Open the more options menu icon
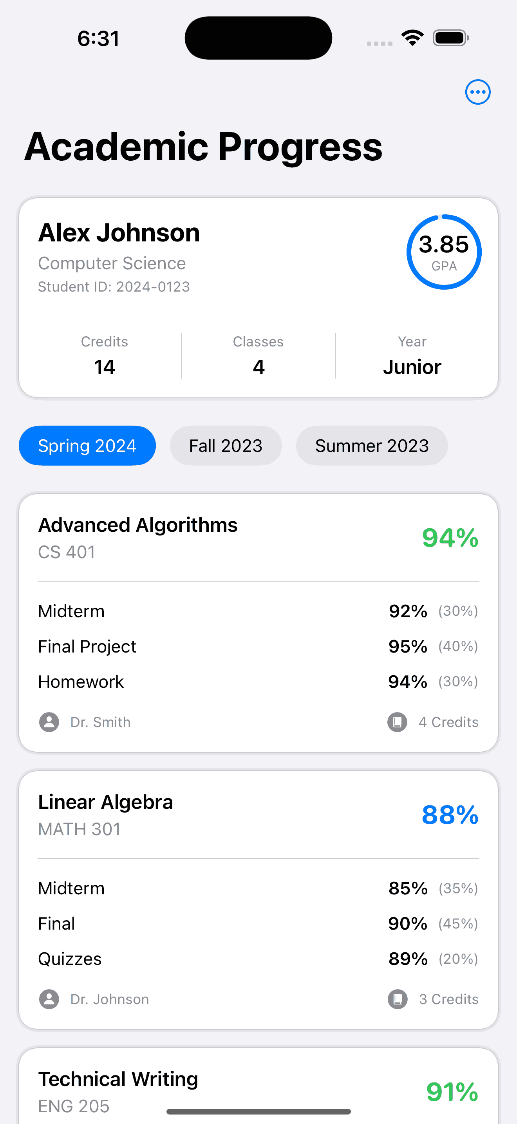The height and width of the screenshot is (1124, 517). click(x=478, y=92)
